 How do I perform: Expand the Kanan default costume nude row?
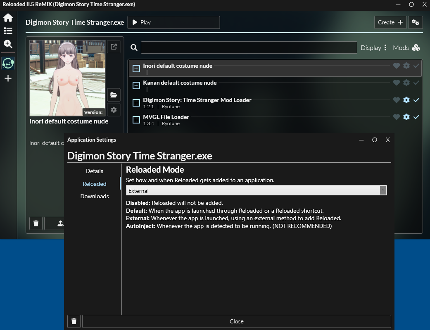[136, 85]
